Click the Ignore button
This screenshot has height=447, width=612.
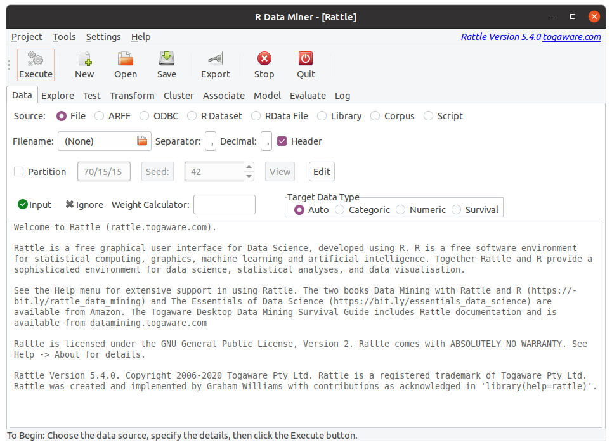click(84, 204)
